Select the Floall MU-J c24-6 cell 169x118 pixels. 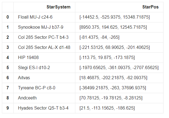coord(35,17)
